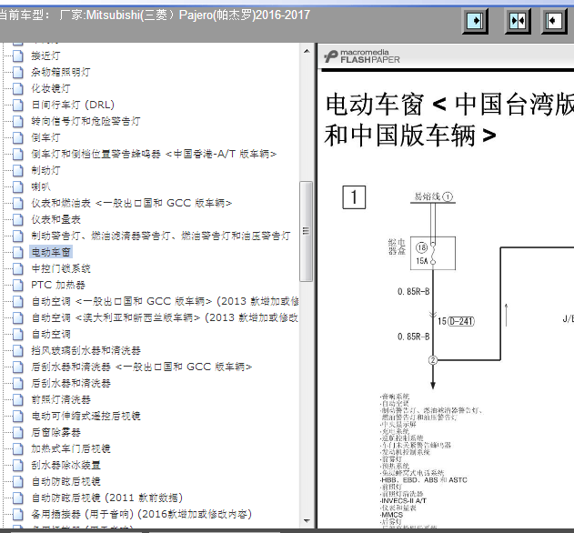Open 中控门锁系统 diagram
Image resolution: width=574 pixels, height=533 pixels.
61,268
